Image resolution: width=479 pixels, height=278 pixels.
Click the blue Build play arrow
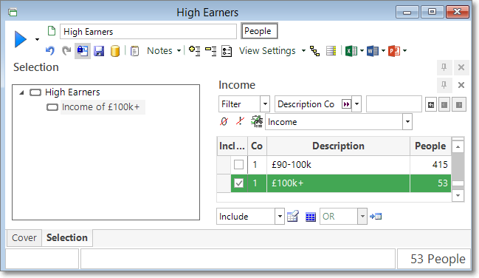click(x=21, y=39)
